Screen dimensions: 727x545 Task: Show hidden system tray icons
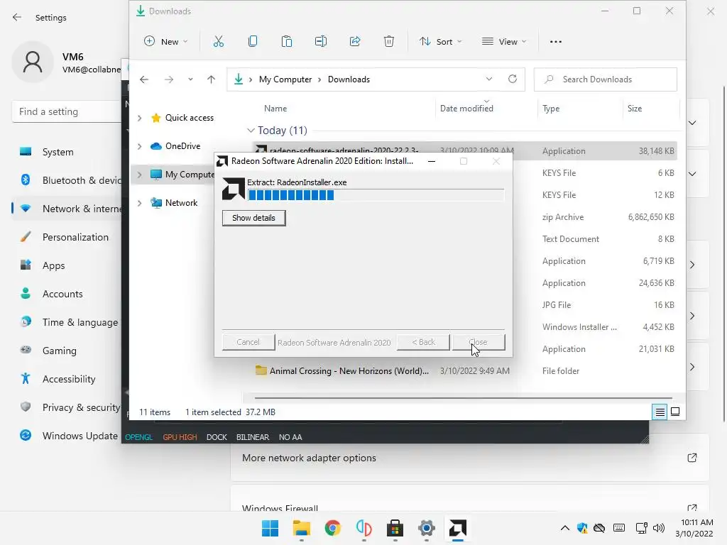pos(564,528)
